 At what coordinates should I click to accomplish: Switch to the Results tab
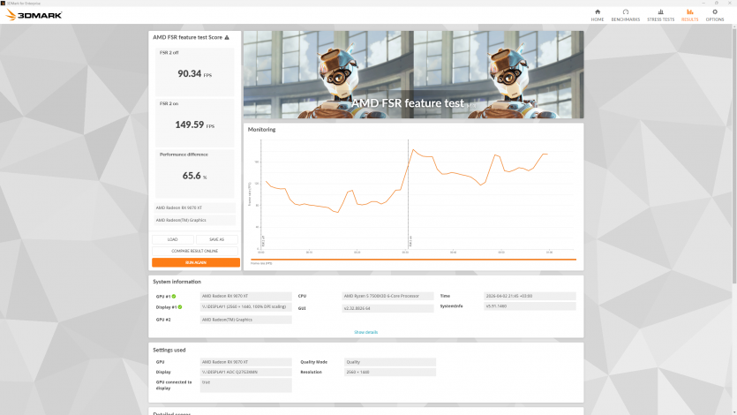pos(689,14)
